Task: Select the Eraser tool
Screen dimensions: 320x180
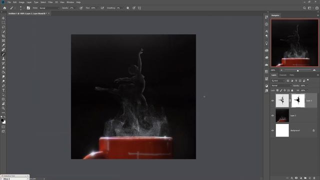Action: click(x=3, y=67)
